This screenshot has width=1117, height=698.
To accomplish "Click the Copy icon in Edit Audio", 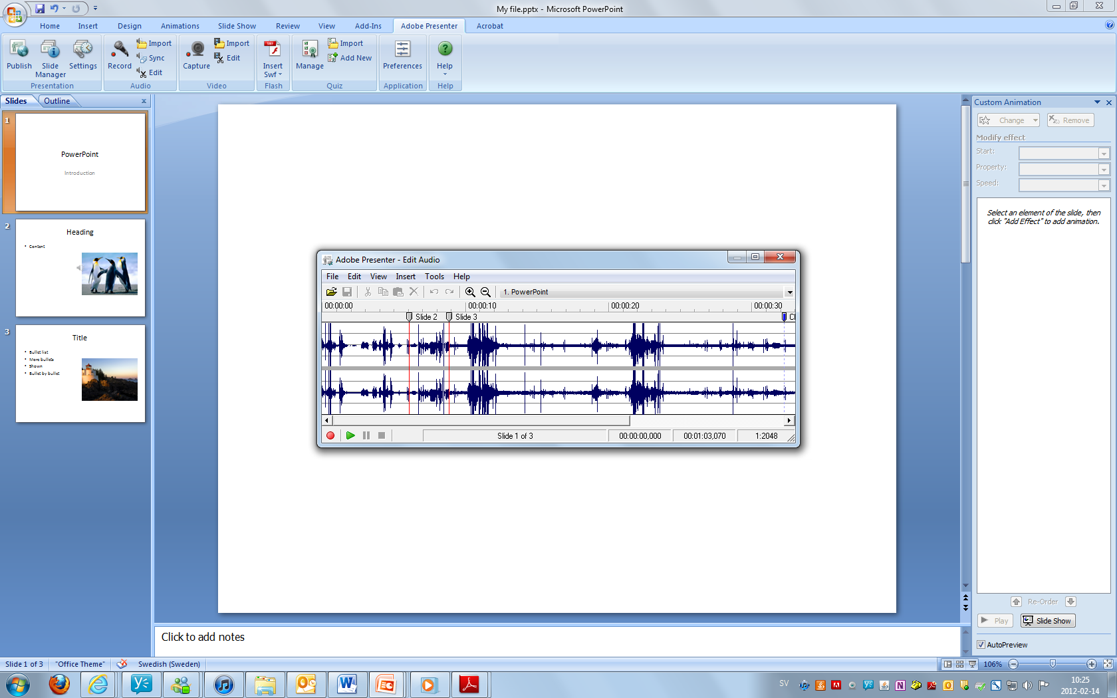I will (x=383, y=292).
